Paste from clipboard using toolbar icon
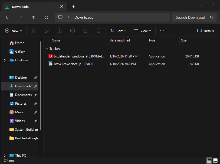Screen dimensions: 220x164 point(59,31)
